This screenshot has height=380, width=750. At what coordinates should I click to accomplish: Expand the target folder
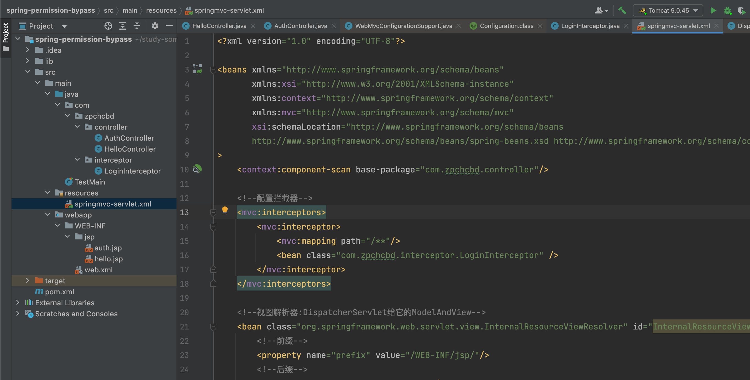coord(27,281)
